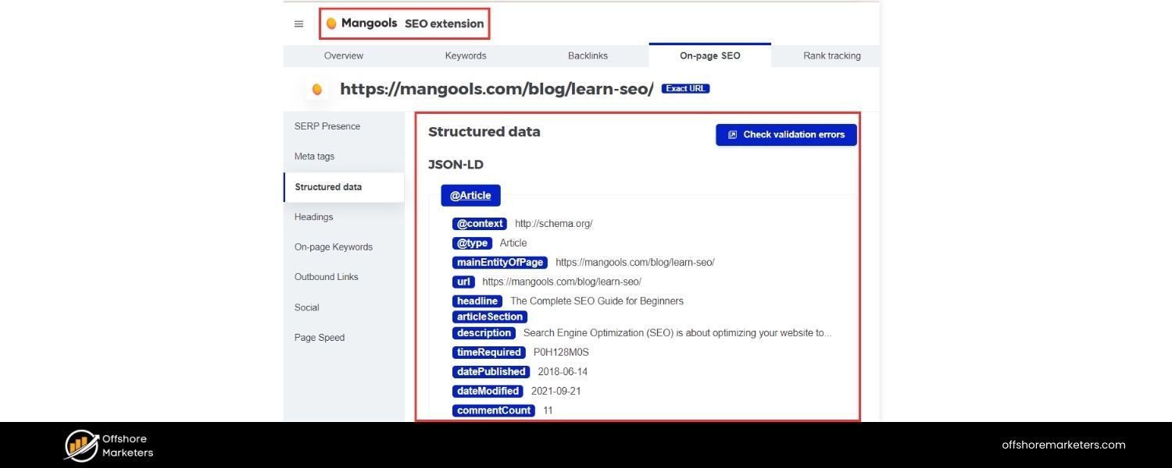This screenshot has height=468, width=1172.
Task: Click the 2018-06-14 date value
Action: [x=563, y=372]
